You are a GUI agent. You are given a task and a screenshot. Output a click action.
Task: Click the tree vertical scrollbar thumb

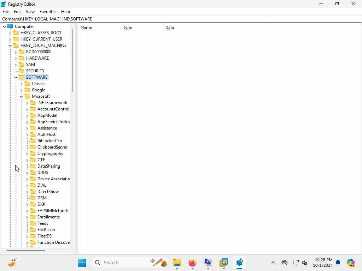(73, 60)
